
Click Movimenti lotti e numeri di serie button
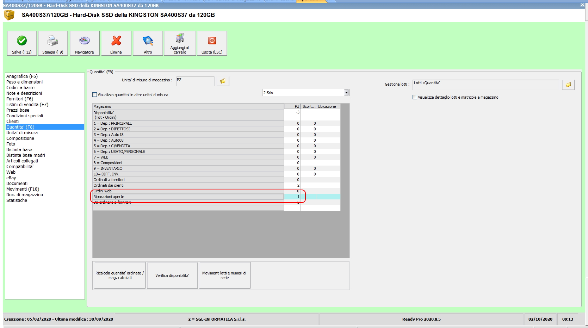(x=225, y=275)
